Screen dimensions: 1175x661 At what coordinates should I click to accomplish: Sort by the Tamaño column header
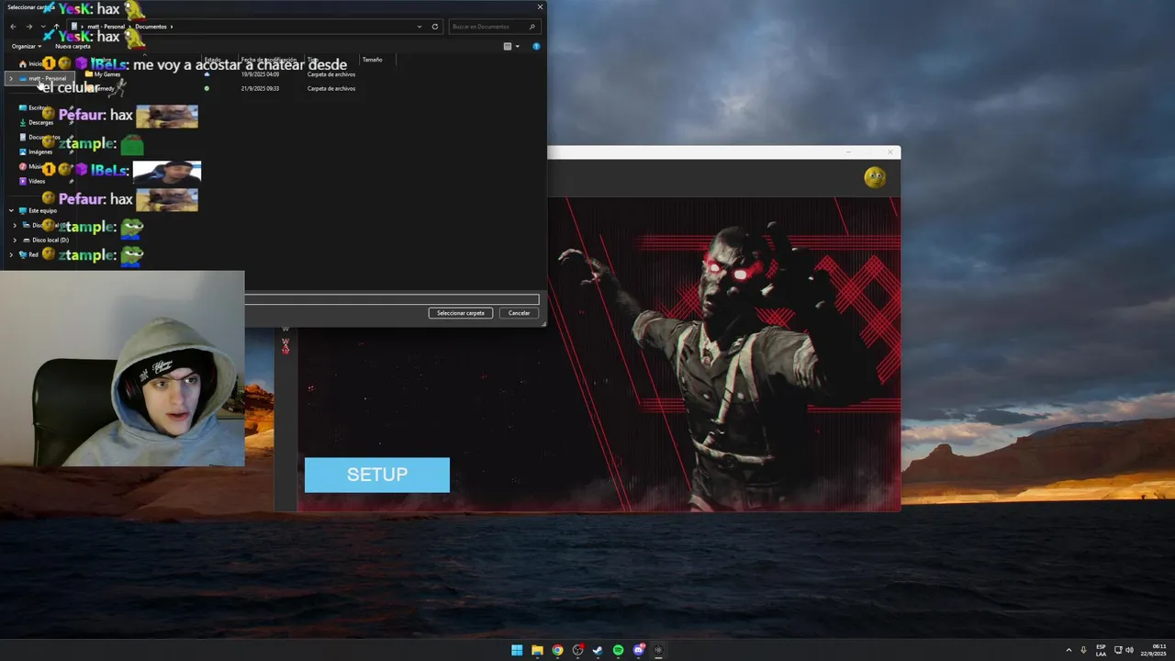click(372, 60)
